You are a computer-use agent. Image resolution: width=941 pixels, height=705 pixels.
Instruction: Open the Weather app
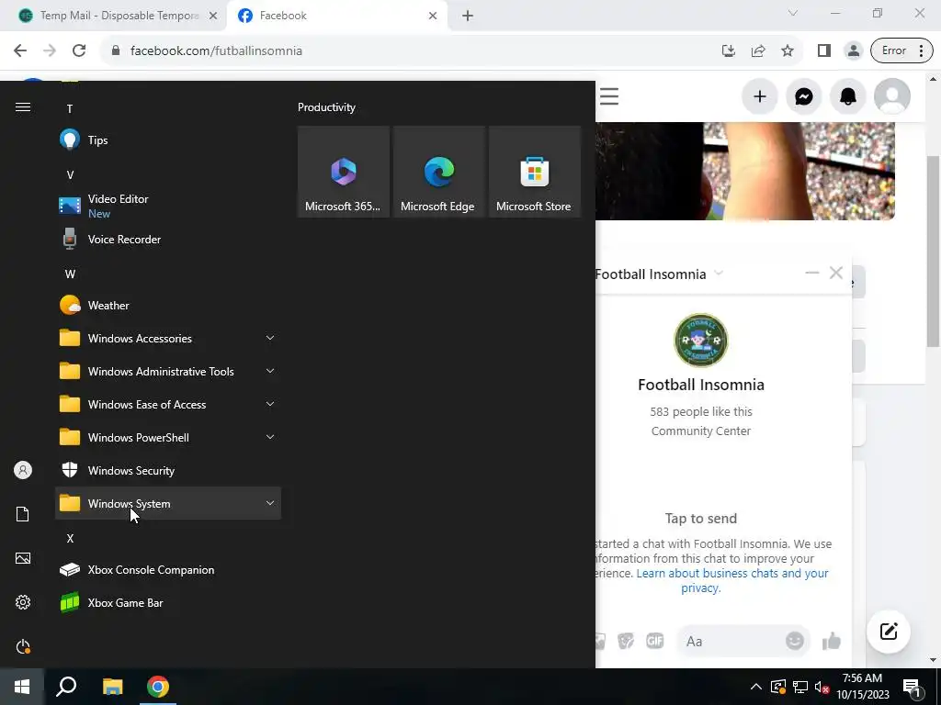click(x=168, y=305)
